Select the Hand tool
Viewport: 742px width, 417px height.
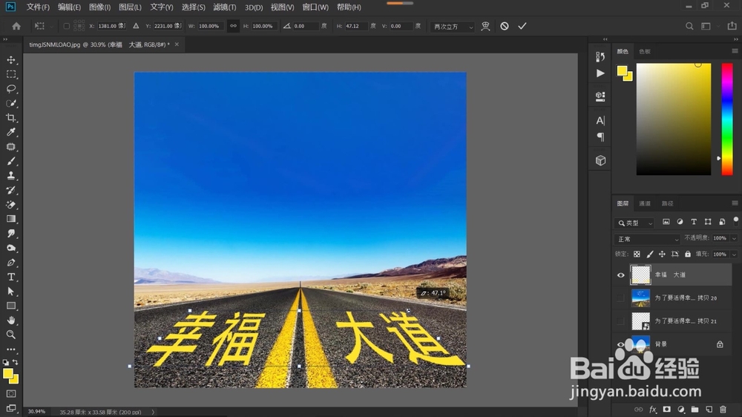pyautogui.click(x=11, y=321)
